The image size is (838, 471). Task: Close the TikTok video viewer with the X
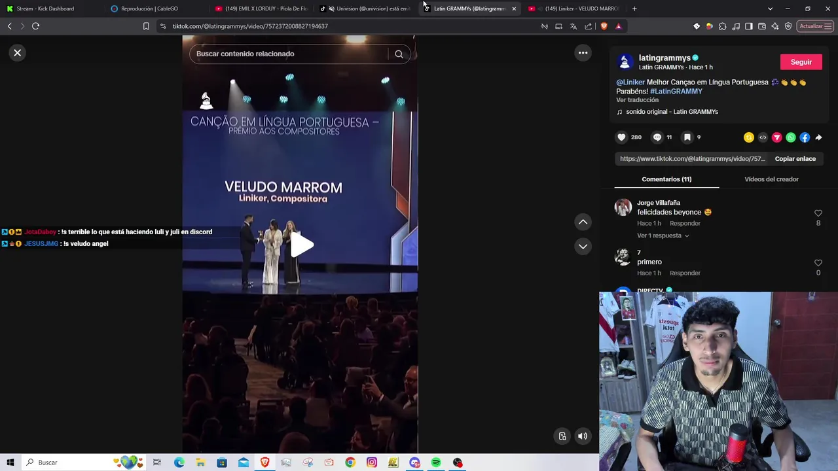coord(18,53)
